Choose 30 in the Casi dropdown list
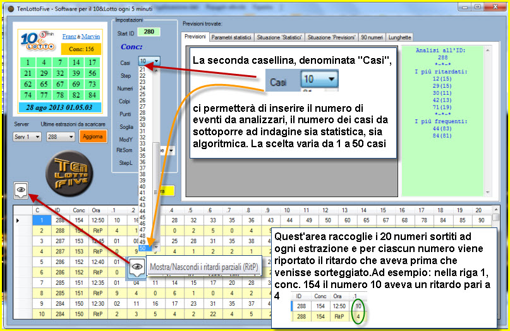The height and width of the screenshot is (331, 510). [142, 125]
